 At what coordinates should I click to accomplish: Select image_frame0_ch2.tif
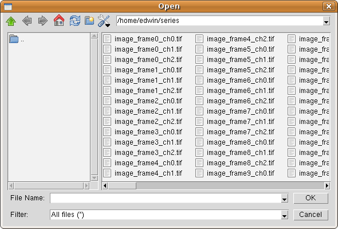[148, 60]
